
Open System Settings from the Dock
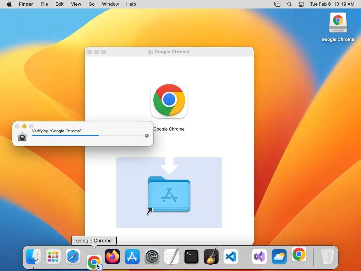152,257
